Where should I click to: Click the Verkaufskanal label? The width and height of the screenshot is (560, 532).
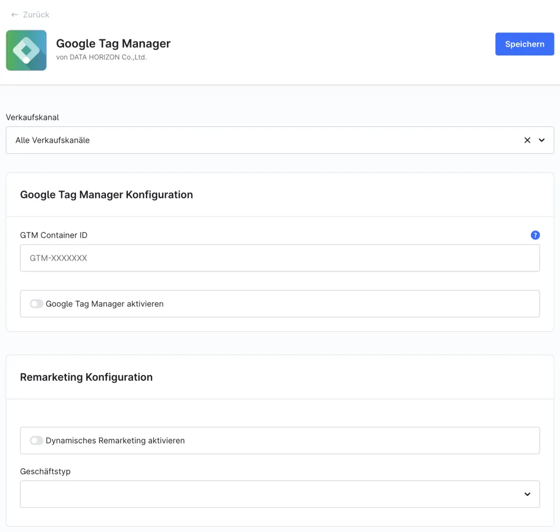point(32,117)
